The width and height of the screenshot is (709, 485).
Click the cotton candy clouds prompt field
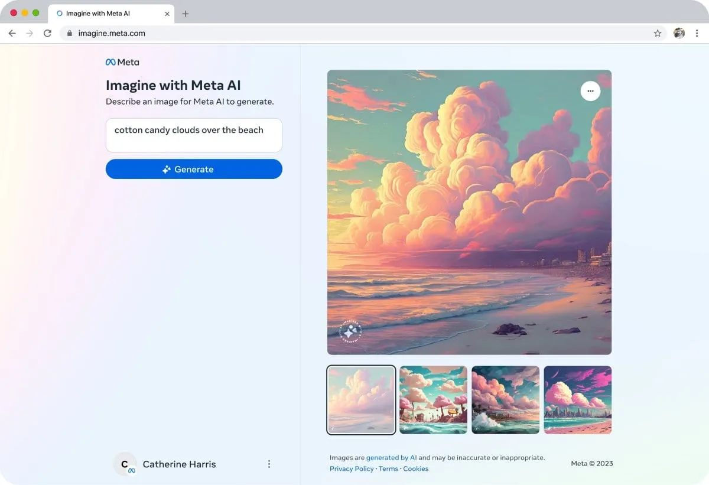pyautogui.click(x=194, y=135)
